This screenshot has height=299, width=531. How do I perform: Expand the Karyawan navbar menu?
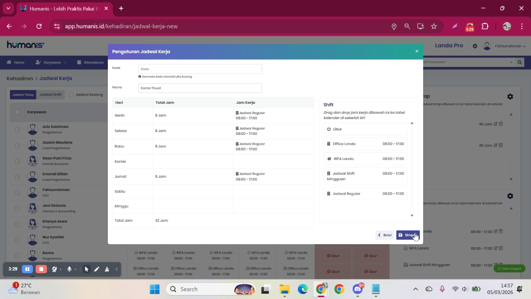click(51, 62)
